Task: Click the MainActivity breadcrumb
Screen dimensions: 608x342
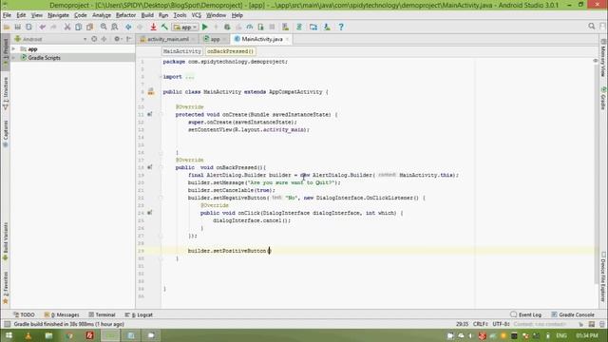Action: pos(181,51)
